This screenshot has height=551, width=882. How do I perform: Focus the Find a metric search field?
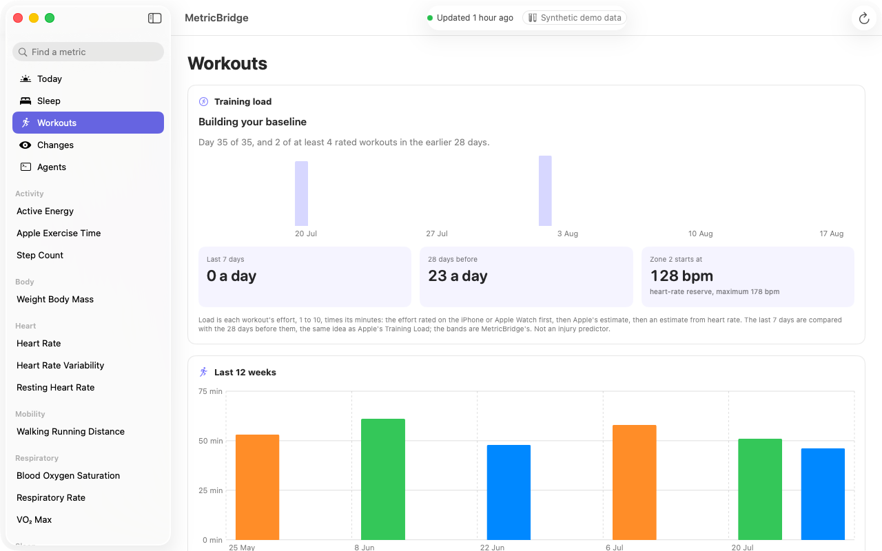88,52
